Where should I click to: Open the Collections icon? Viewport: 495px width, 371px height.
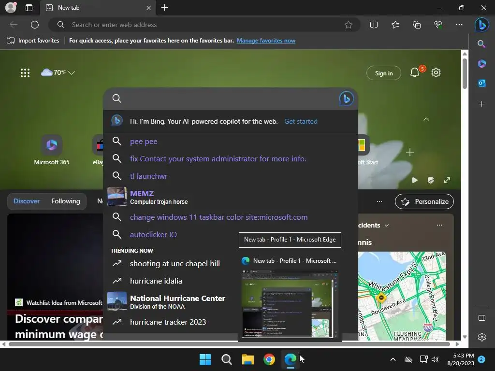point(417,25)
